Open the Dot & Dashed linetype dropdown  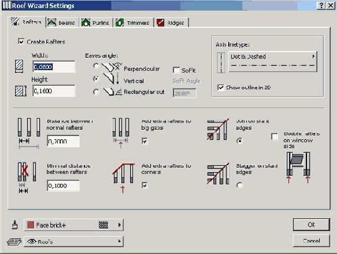(x=273, y=61)
